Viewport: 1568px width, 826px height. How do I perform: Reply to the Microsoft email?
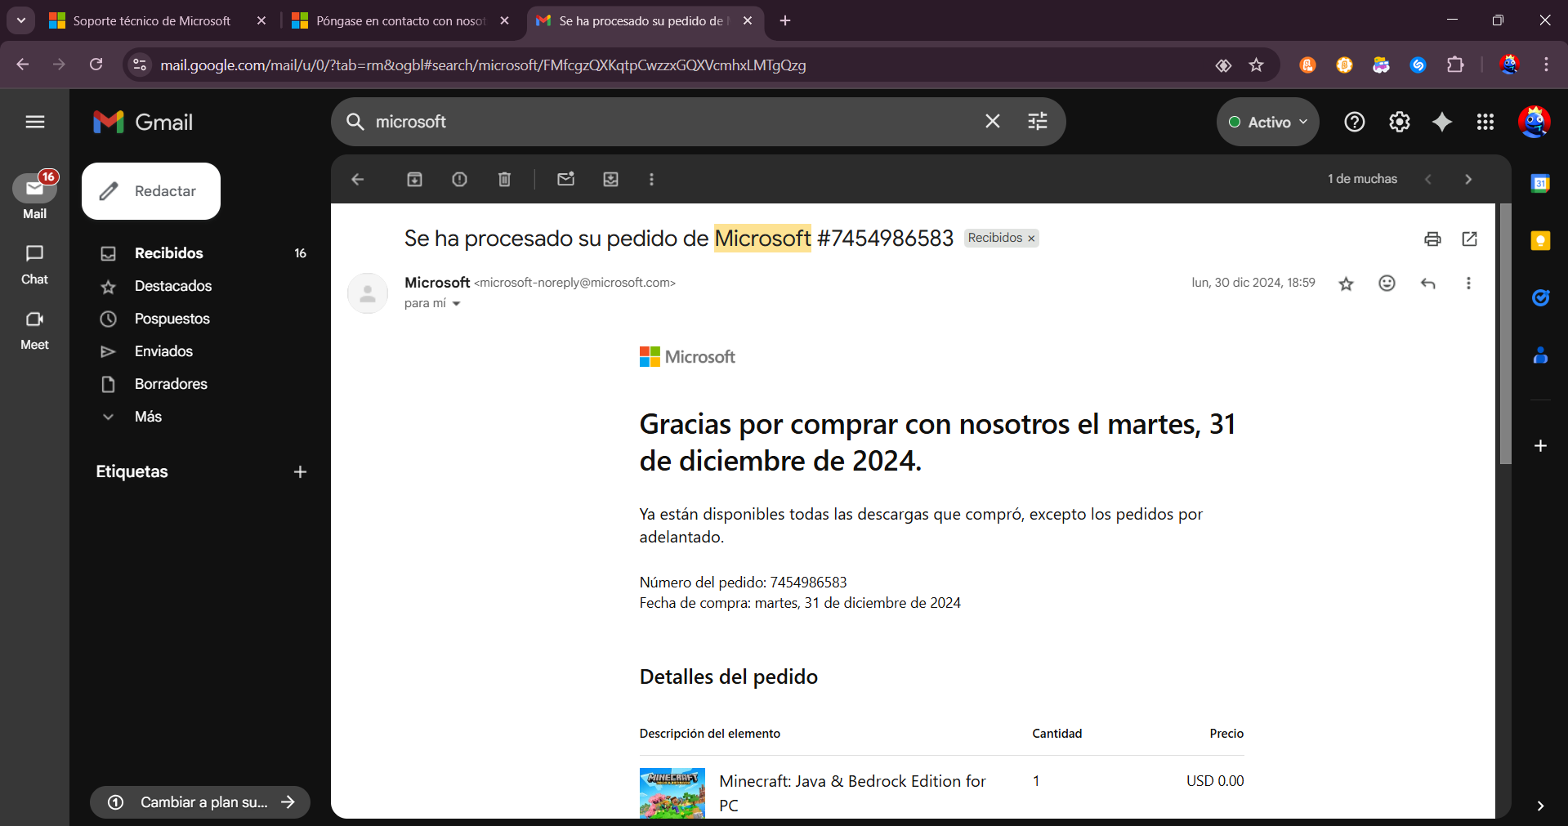[1427, 284]
